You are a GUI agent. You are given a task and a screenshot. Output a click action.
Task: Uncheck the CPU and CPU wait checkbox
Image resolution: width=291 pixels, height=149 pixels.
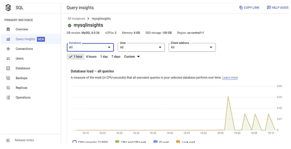coord(117,142)
